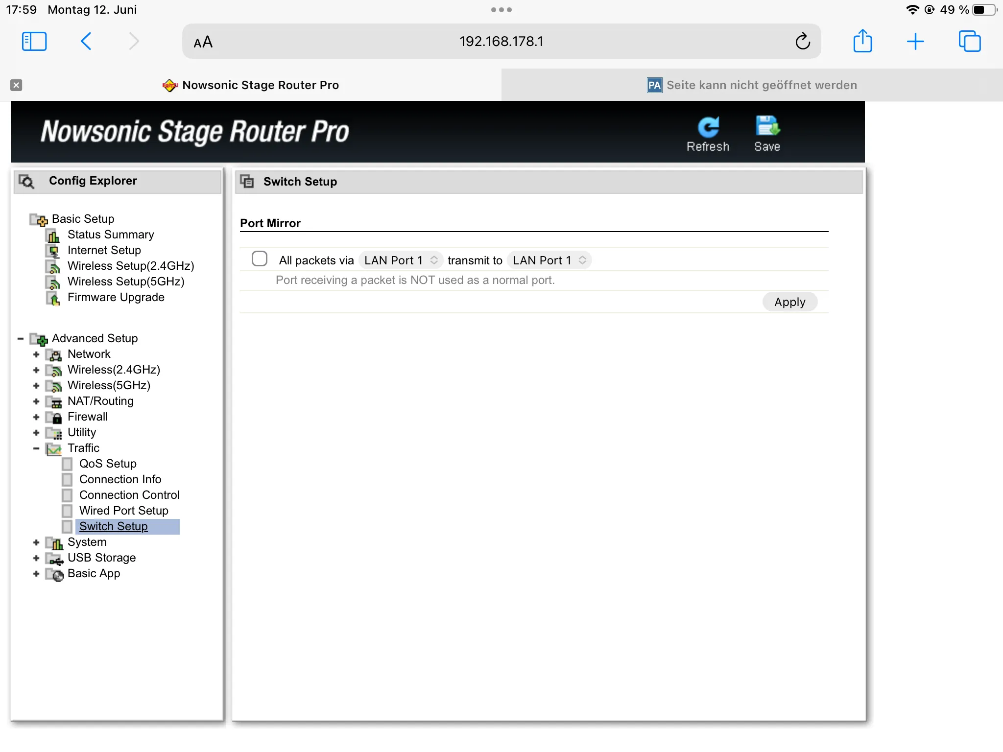Show the tab overview icon
Viewport: 1003px width, 752px height.
coord(970,41)
